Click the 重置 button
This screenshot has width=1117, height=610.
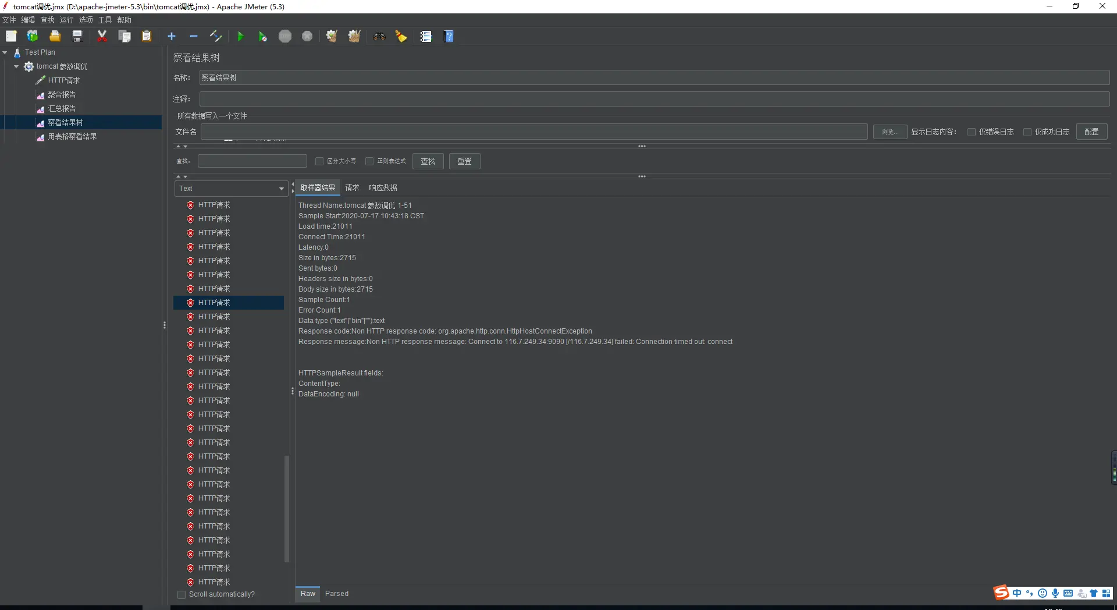point(465,161)
